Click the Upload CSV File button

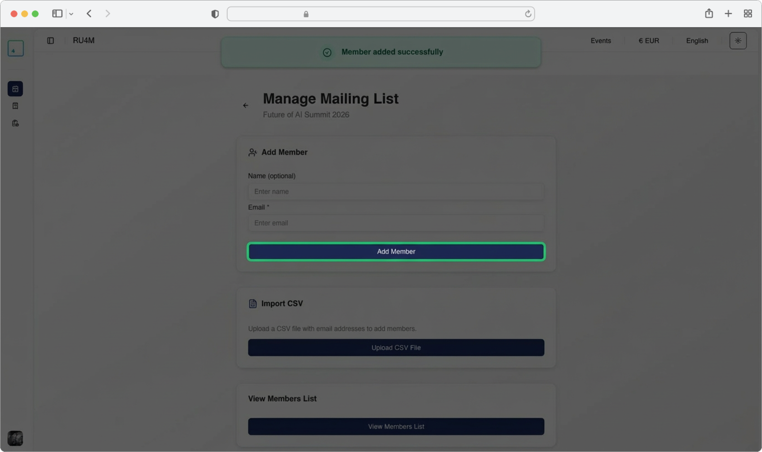[396, 348]
